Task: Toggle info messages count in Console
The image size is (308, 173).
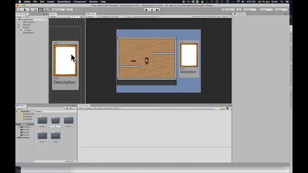Action: coord(218,108)
